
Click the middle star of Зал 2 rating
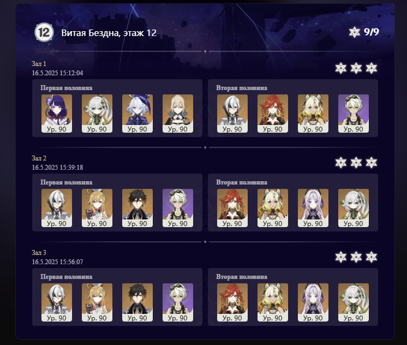(356, 163)
